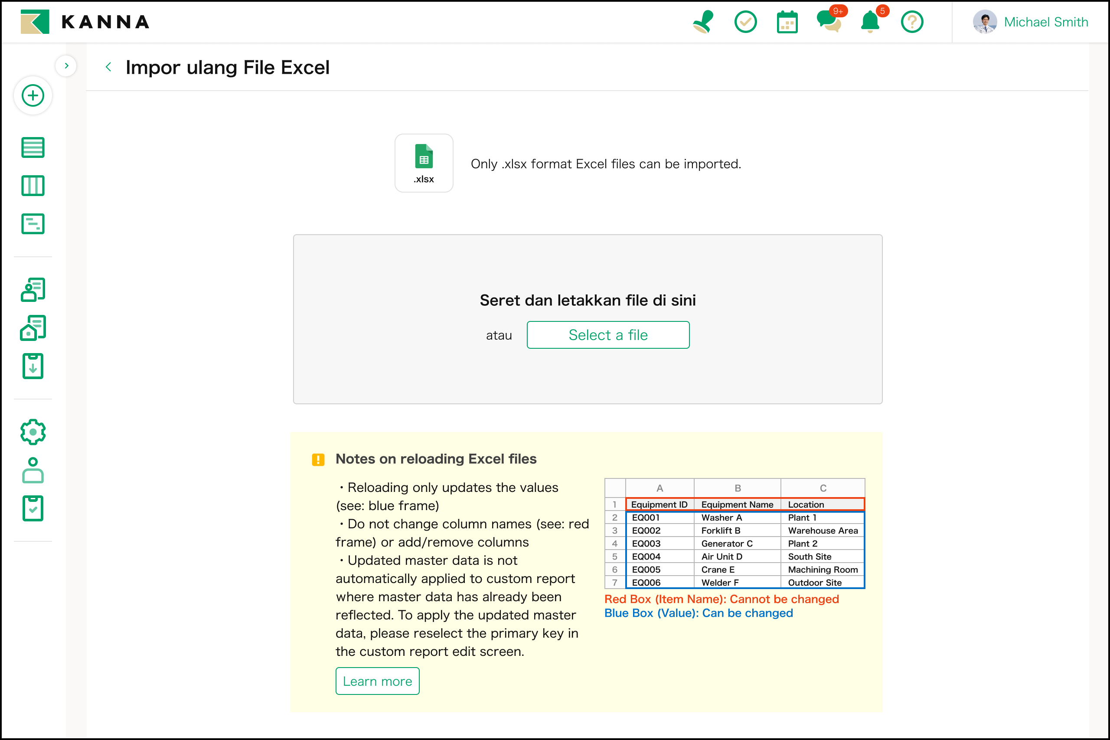The width and height of the screenshot is (1110, 740).
Task: Open the list view icon in the sidebar
Action: (x=33, y=148)
